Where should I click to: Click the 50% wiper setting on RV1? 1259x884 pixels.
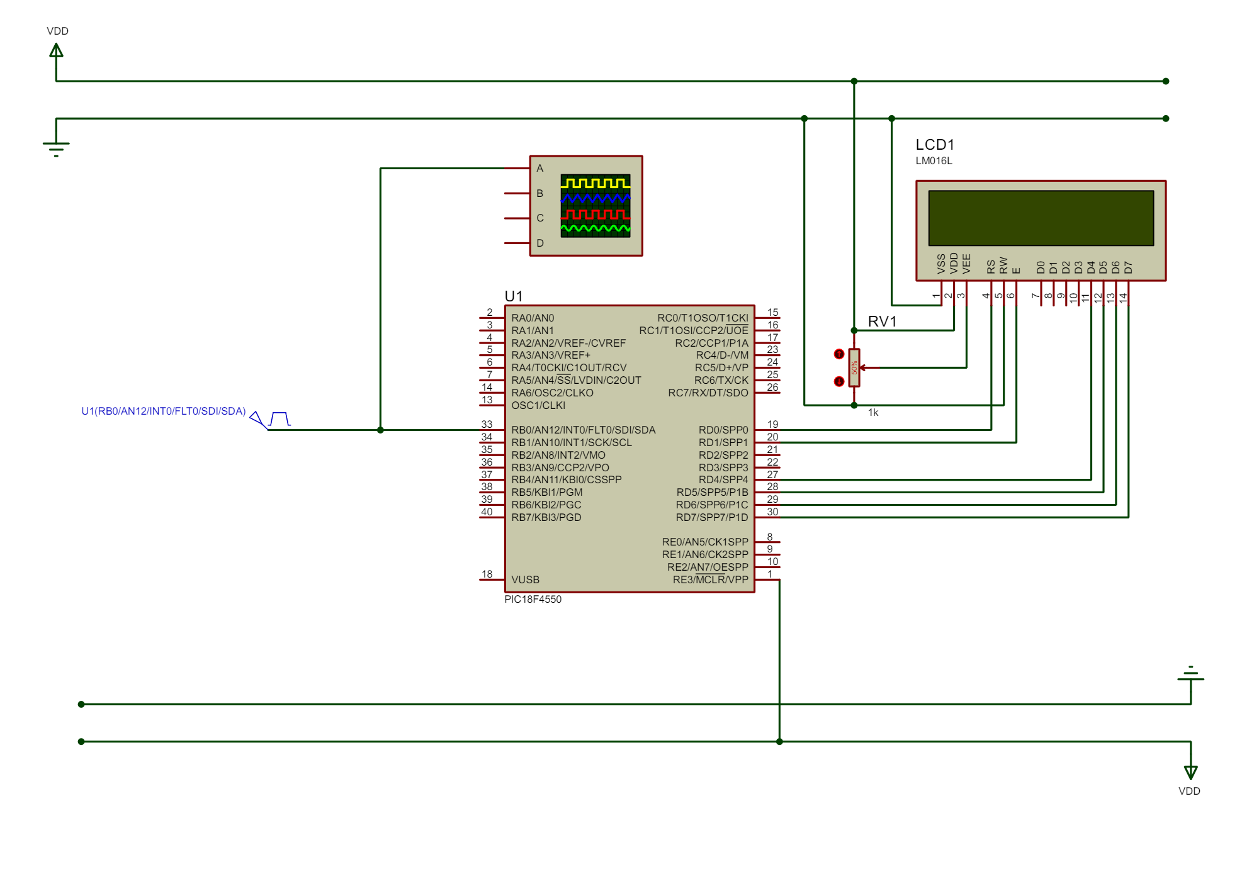point(854,367)
